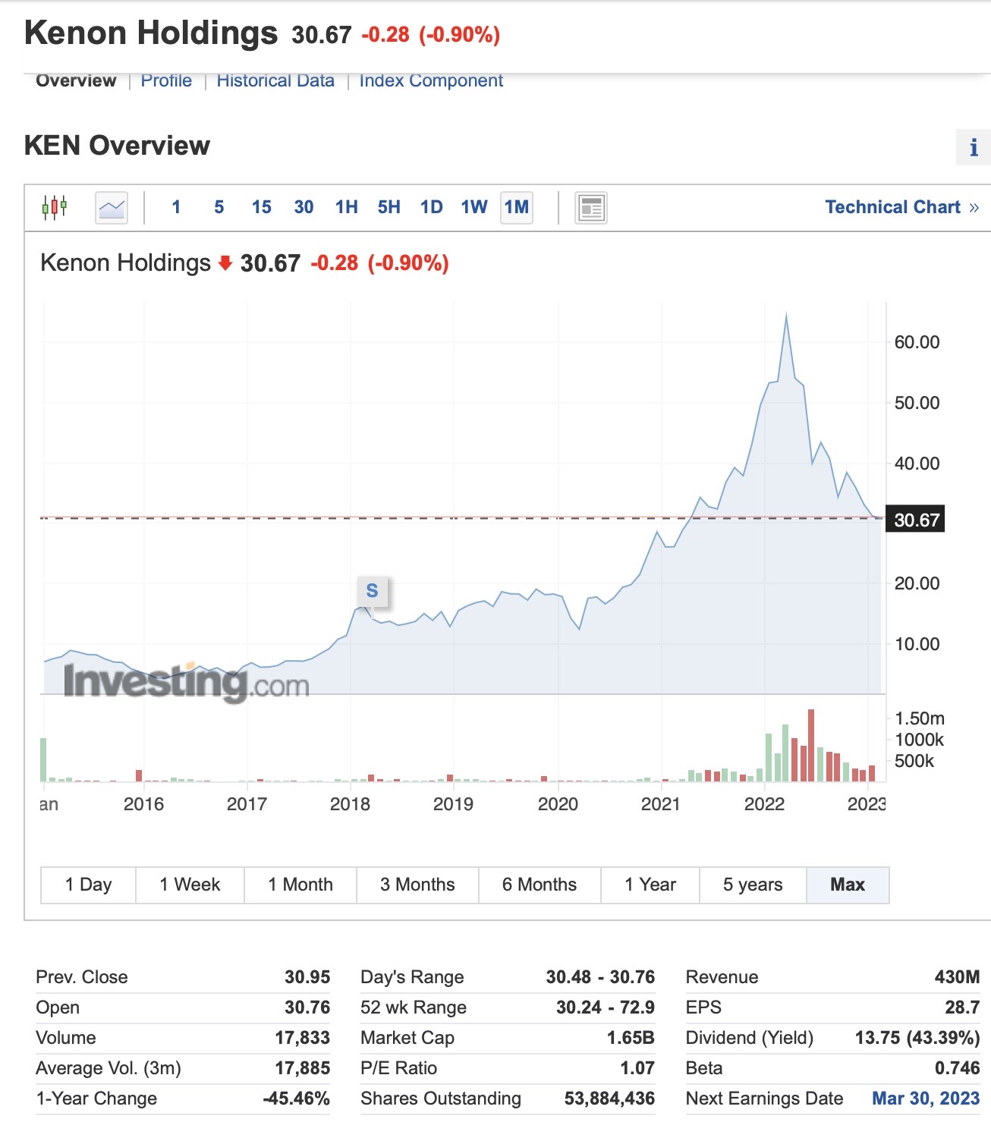The height and width of the screenshot is (1141, 991).
Task: Open the news overlay icon in chart toolbar
Action: [x=591, y=208]
